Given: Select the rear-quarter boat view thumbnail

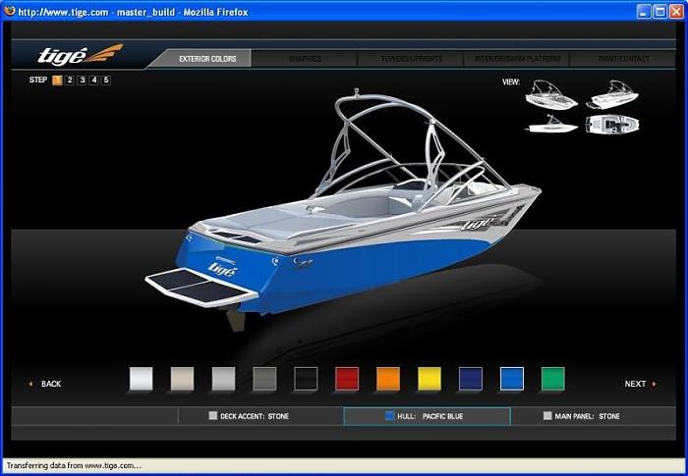Looking at the screenshot, I should 549,97.
